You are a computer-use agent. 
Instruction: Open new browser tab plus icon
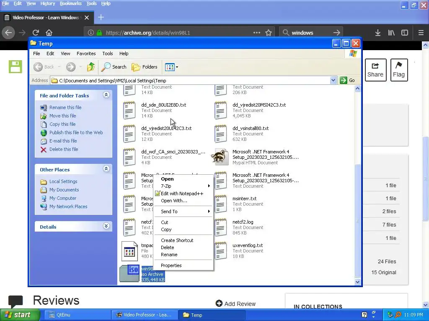[x=101, y=18]
